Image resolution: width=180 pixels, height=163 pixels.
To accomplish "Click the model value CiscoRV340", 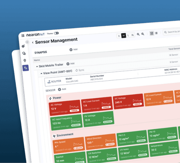I will [72, 81].
